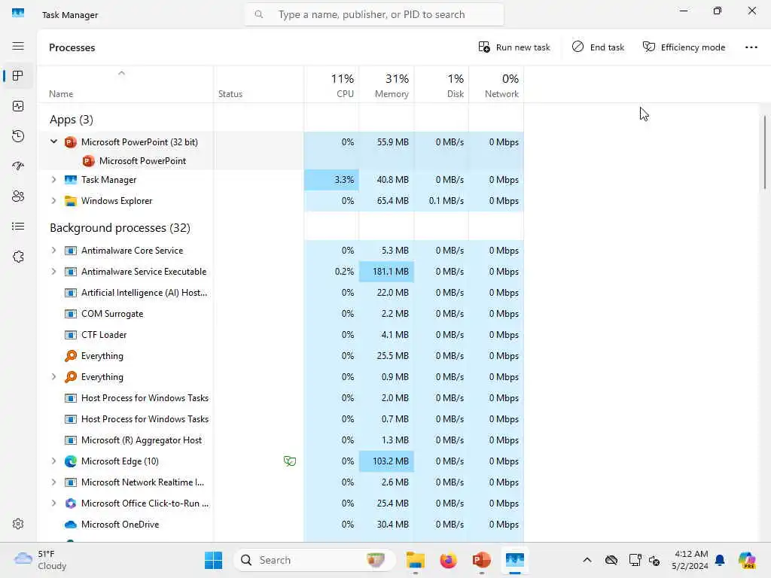This screenshot has height=578, width=771.
Task: Expand Microsoft Network Realtime row
Action: tap(53, 482)
